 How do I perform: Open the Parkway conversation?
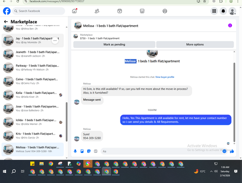(32, 68)
